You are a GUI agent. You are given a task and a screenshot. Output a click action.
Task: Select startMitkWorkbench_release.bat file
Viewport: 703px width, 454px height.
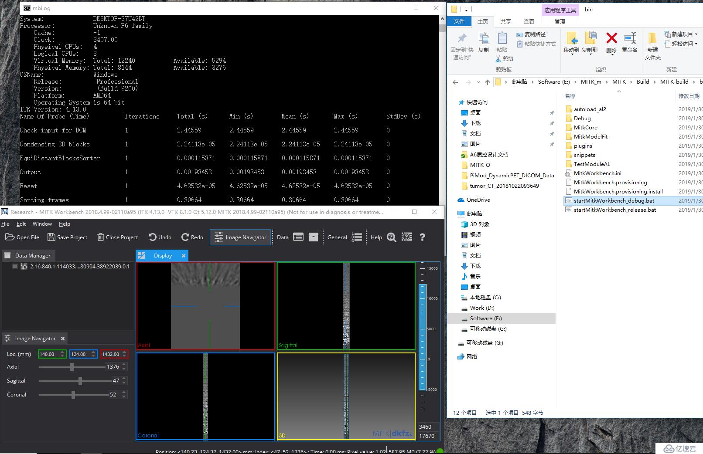(x=615, y=210)
